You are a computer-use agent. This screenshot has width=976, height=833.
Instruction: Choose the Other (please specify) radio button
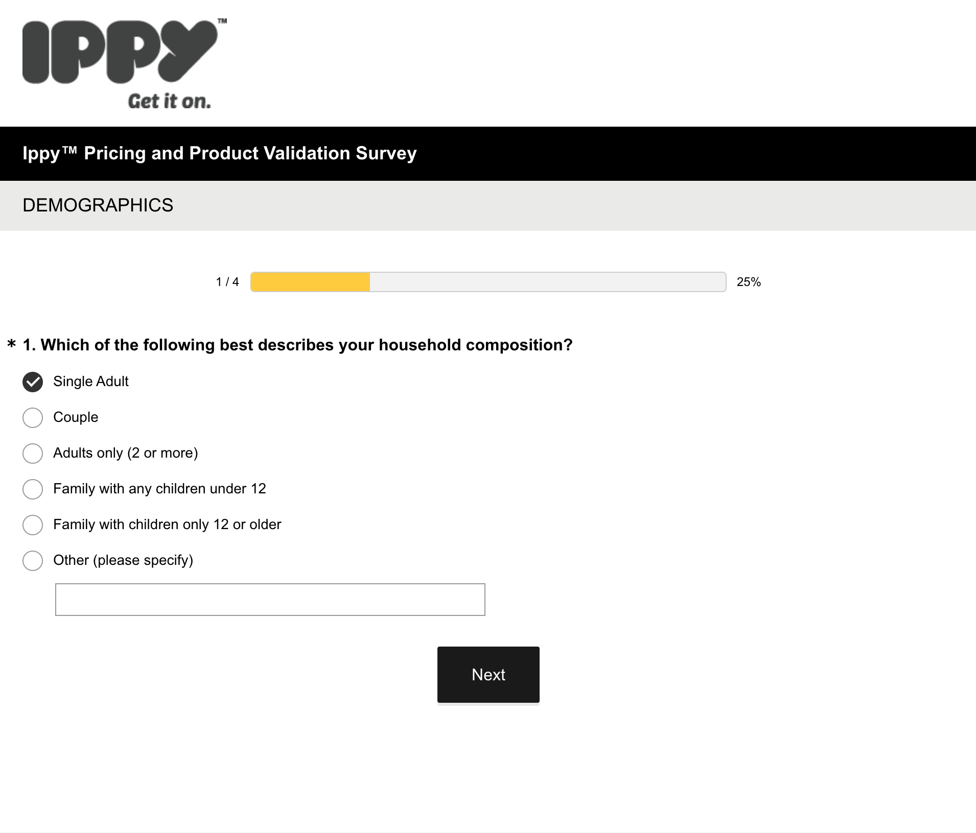pyautogui.click(x=33, y=561)
